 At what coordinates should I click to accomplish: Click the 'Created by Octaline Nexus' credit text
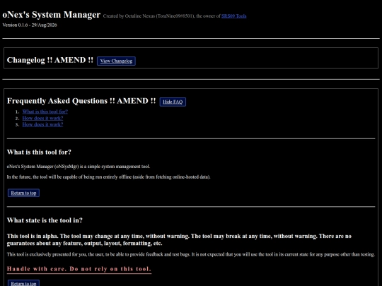(x=162, y=16)
